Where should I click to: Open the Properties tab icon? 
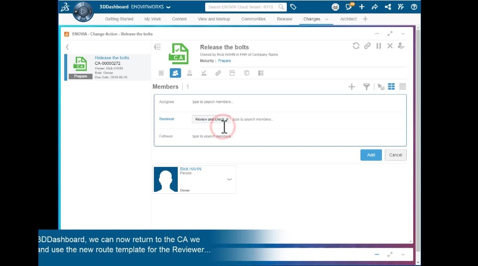click(x=161, y=73)
